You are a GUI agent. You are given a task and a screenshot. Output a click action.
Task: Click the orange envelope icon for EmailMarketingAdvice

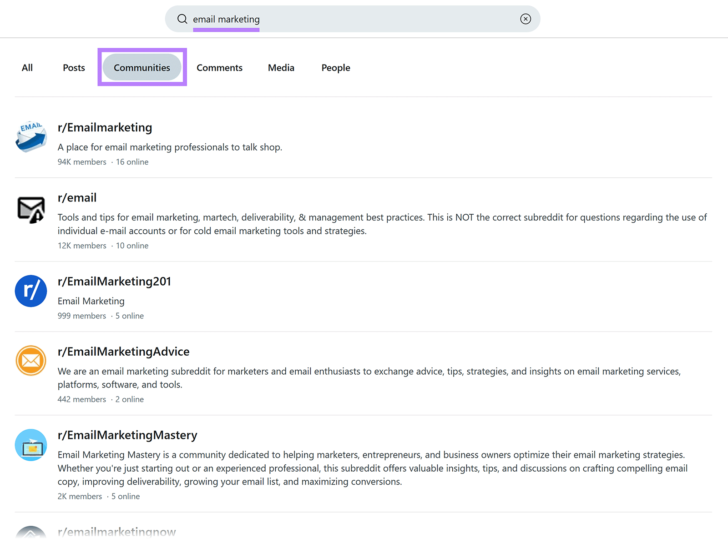[30, 361]
